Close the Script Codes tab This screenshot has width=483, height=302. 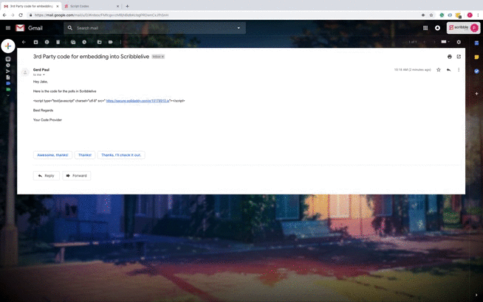pos(117,6)
